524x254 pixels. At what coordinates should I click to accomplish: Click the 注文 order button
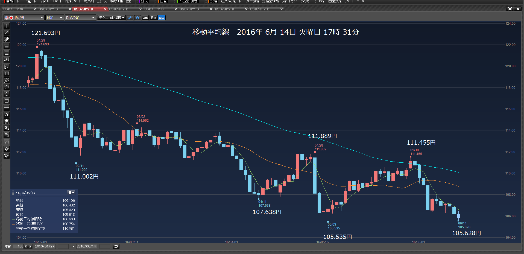coord(144,1)
